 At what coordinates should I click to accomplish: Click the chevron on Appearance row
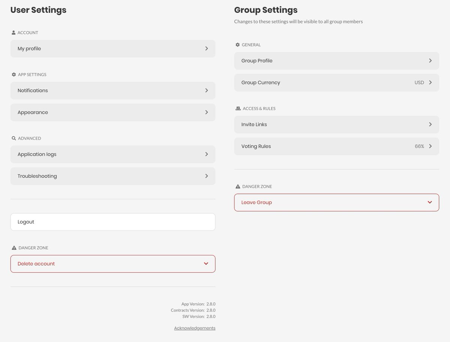[x=207, y=112]
